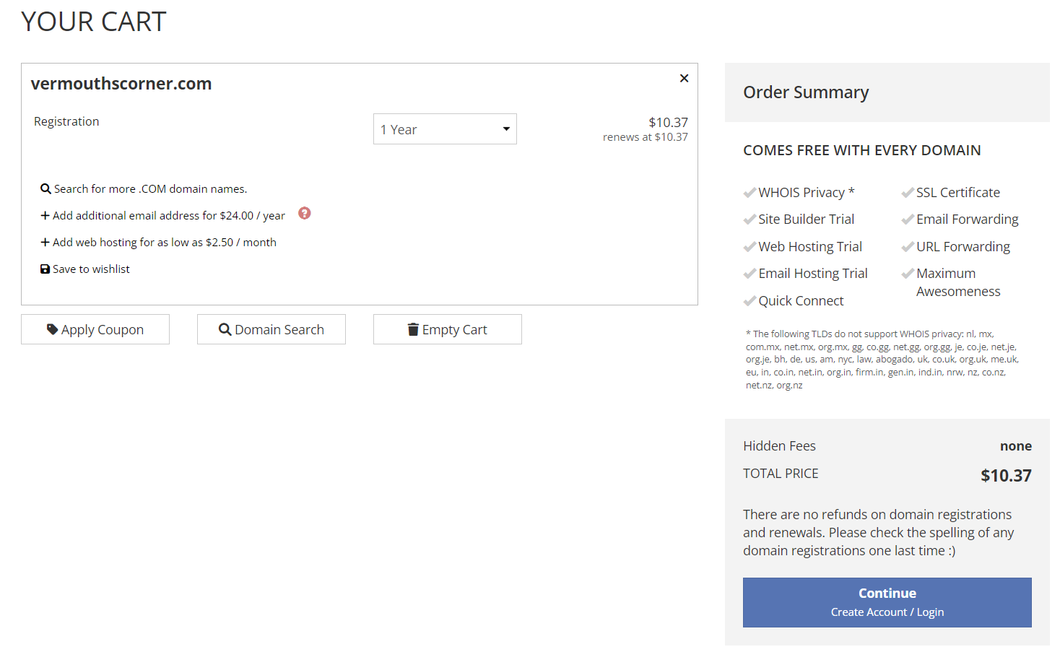Click the plus icon for web hosting

coord(45,243)
